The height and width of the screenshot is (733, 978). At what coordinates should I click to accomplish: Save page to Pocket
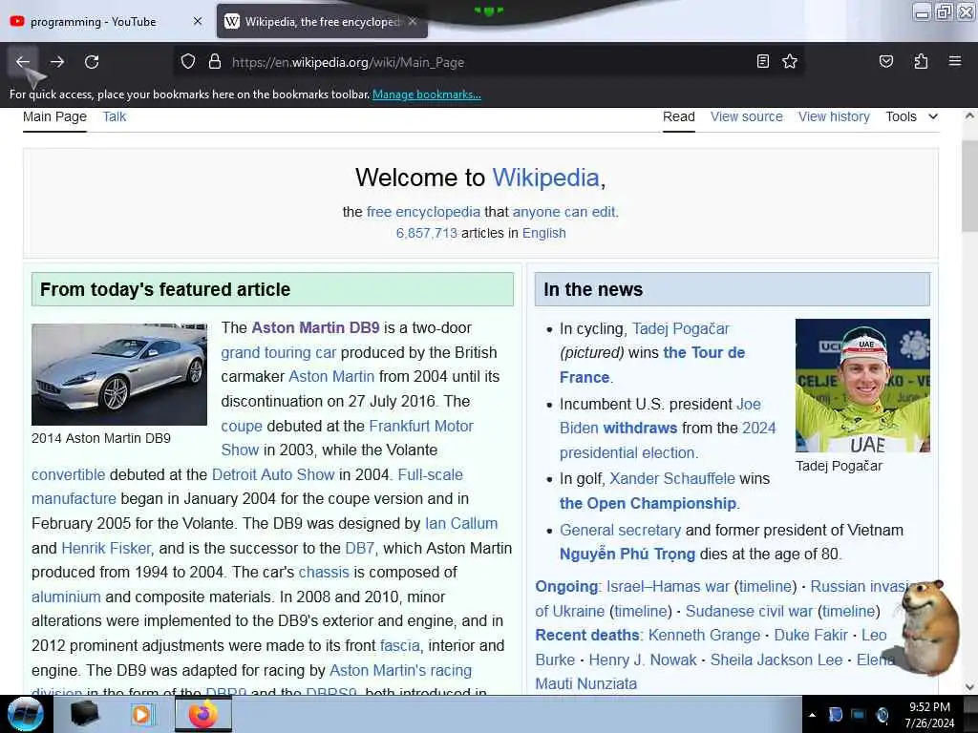point(885,61)
